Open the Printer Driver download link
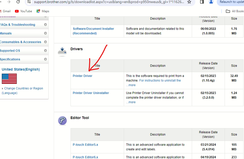The width and height of the screenshot is (244, 159). pyautogui.click(x=83, y=76)
